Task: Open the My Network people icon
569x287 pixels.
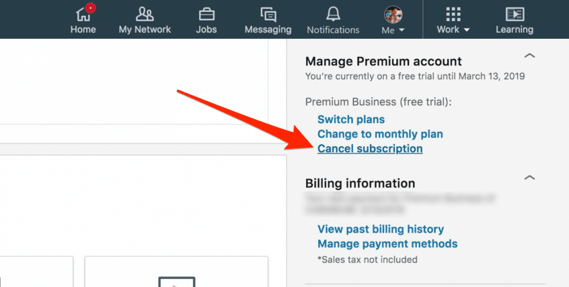Action: coord(144,14)
